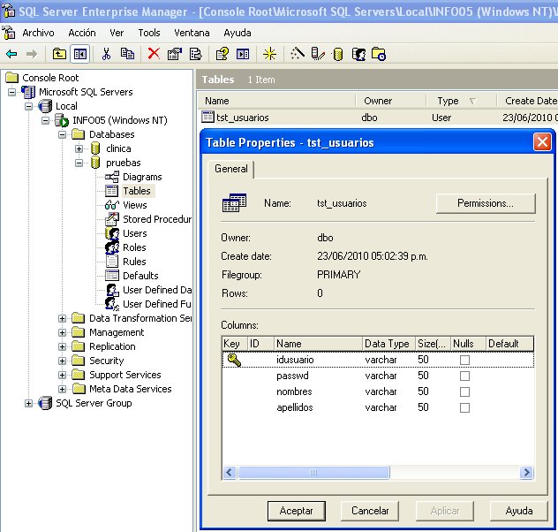Click the Owner column header
The height and width of the screenshot is (532, 558).
pos(390,101)
